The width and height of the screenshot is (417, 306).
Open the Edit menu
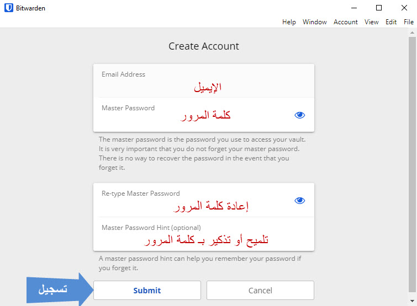click(x=391, y=22)
